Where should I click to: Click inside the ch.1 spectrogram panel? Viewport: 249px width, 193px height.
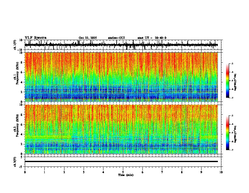coord(121,77)
